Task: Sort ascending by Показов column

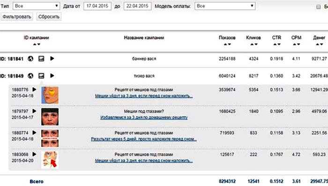Action: click(225, 44)
